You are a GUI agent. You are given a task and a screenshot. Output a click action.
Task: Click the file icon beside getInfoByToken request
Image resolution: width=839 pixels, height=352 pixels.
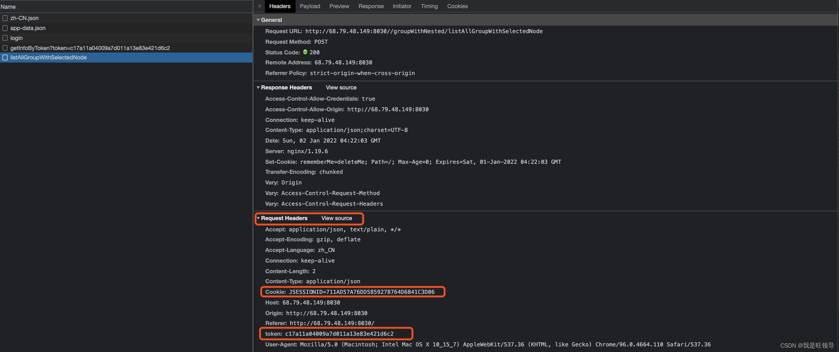[x=5, y=48]
